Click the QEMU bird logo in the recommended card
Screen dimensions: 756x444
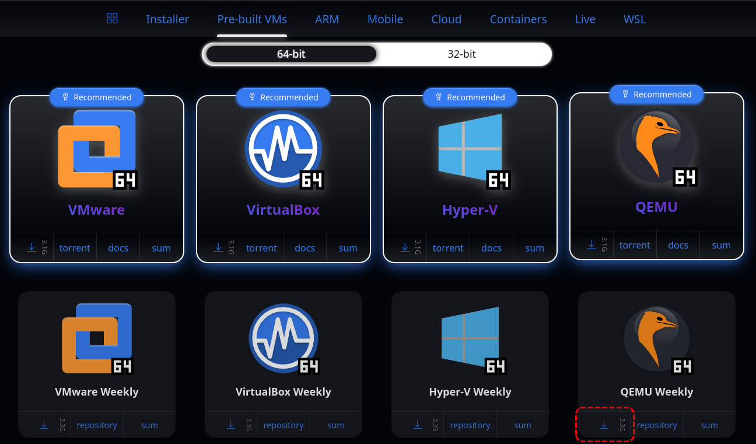[x=657, y=146]
